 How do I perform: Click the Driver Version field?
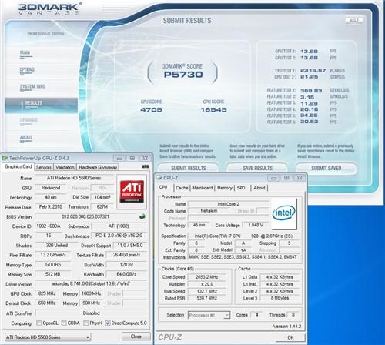click(x=91, y=283)
